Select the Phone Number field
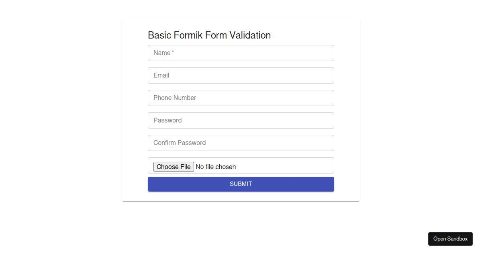Screen dimensions: 482x253 (x=241, y=98)
